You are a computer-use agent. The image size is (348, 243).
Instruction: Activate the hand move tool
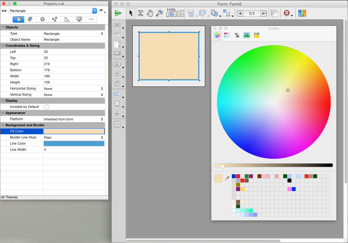(150, 13)
